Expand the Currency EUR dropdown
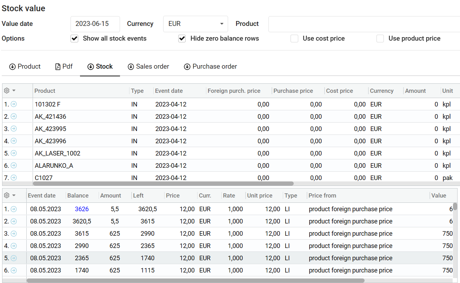 click(x=195, y=24)
